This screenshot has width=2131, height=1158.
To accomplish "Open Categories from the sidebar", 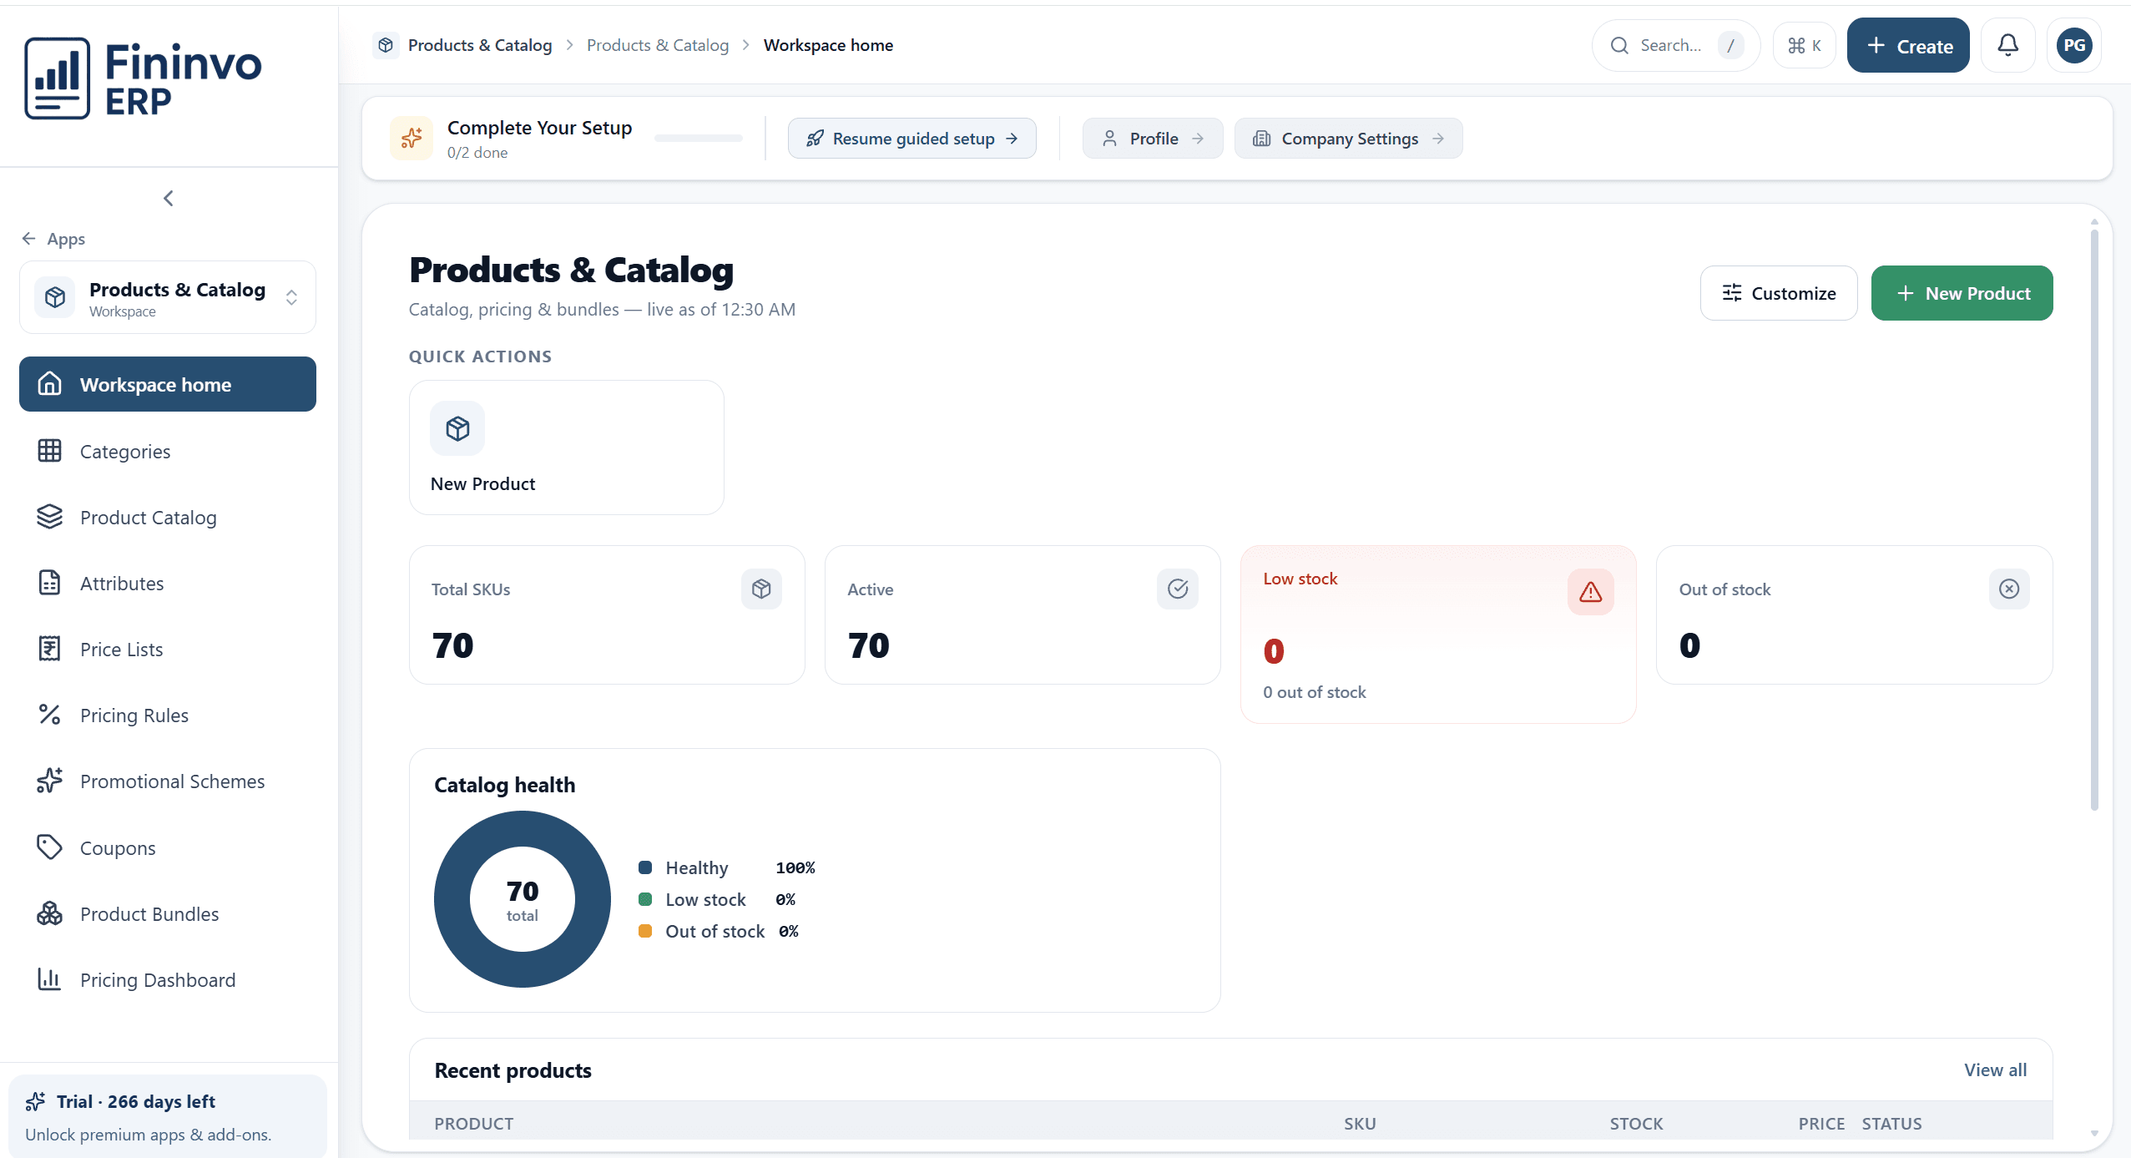I will click(168, 451).
